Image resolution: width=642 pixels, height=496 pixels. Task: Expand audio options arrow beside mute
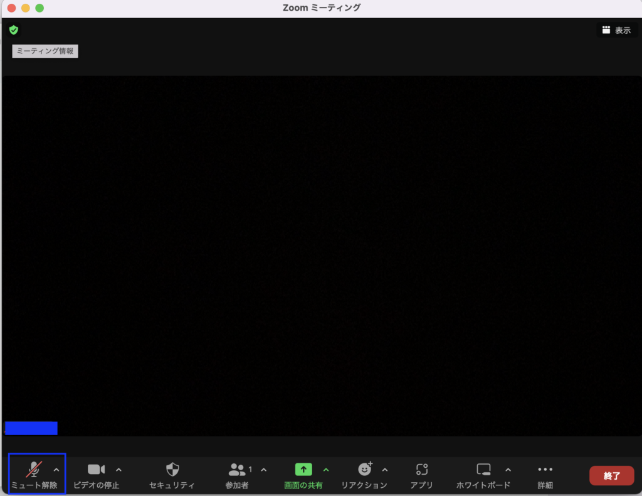coord(56,470)
